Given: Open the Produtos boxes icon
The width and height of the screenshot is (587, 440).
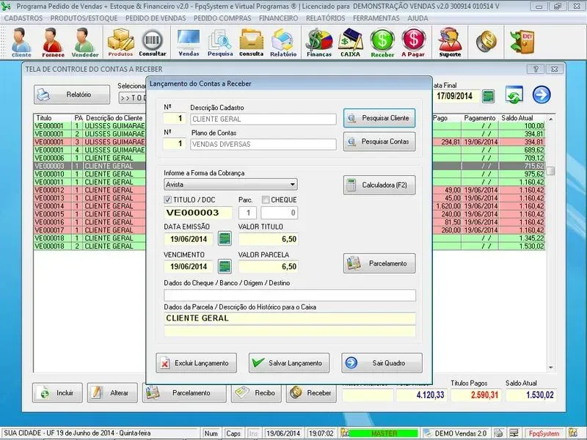Looking at the screenshot, I should tap(120, 43).
